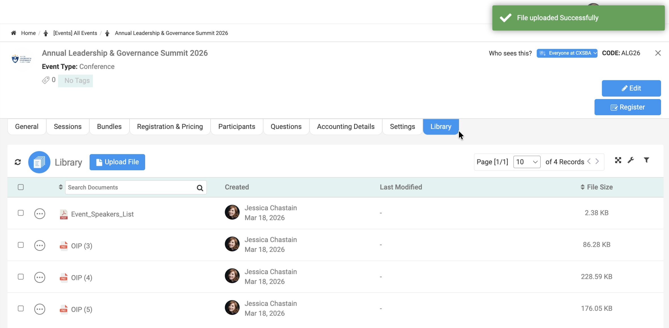This screenshot has width=669, height=328.
Task: Click the wrench settings icon
Action: click(x=631, y=160)
